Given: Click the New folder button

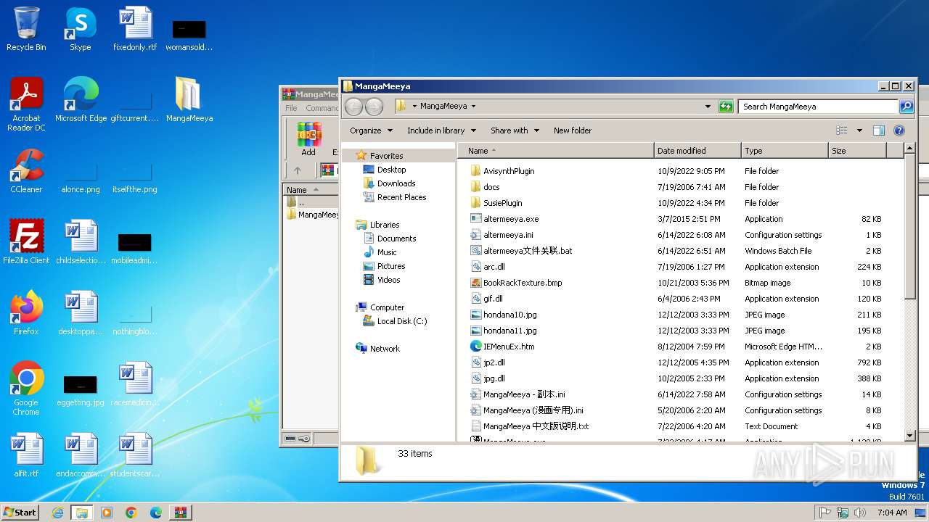Looking at the screenshot, I should tap(573, 130).
